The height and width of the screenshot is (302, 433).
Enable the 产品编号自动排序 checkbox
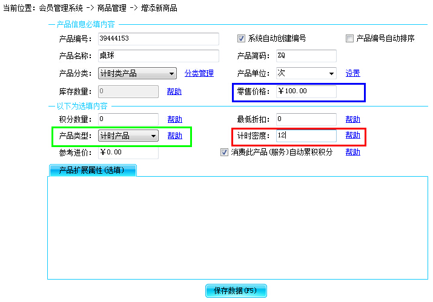click(x=349, y=39)
